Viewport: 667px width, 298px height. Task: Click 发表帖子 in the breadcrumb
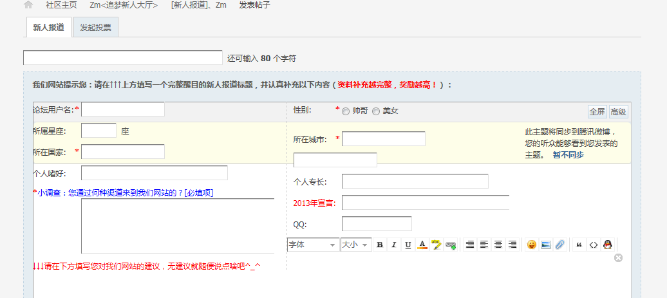[x=254, y=6]
